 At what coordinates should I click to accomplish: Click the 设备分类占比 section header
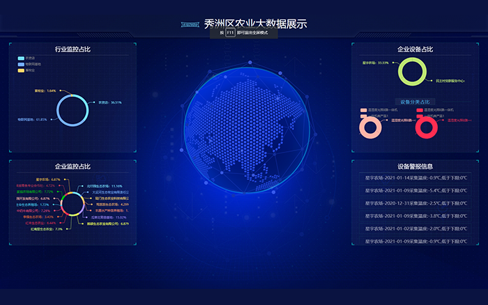[x=415, y=102]
